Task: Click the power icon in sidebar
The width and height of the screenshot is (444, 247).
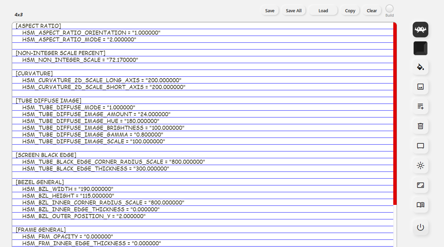Action: 420,227
